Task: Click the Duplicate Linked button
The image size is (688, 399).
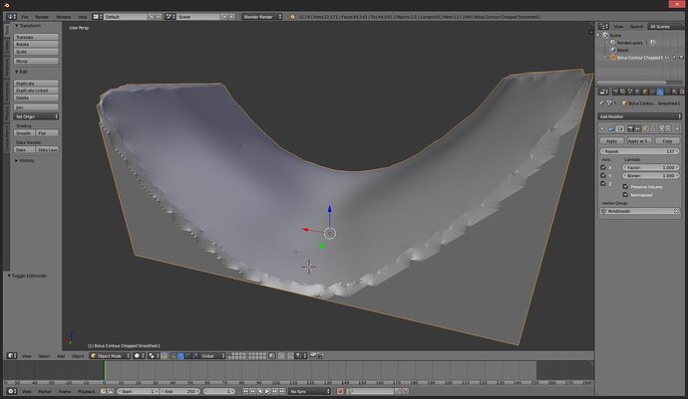Action: click(x=36, y=91)
